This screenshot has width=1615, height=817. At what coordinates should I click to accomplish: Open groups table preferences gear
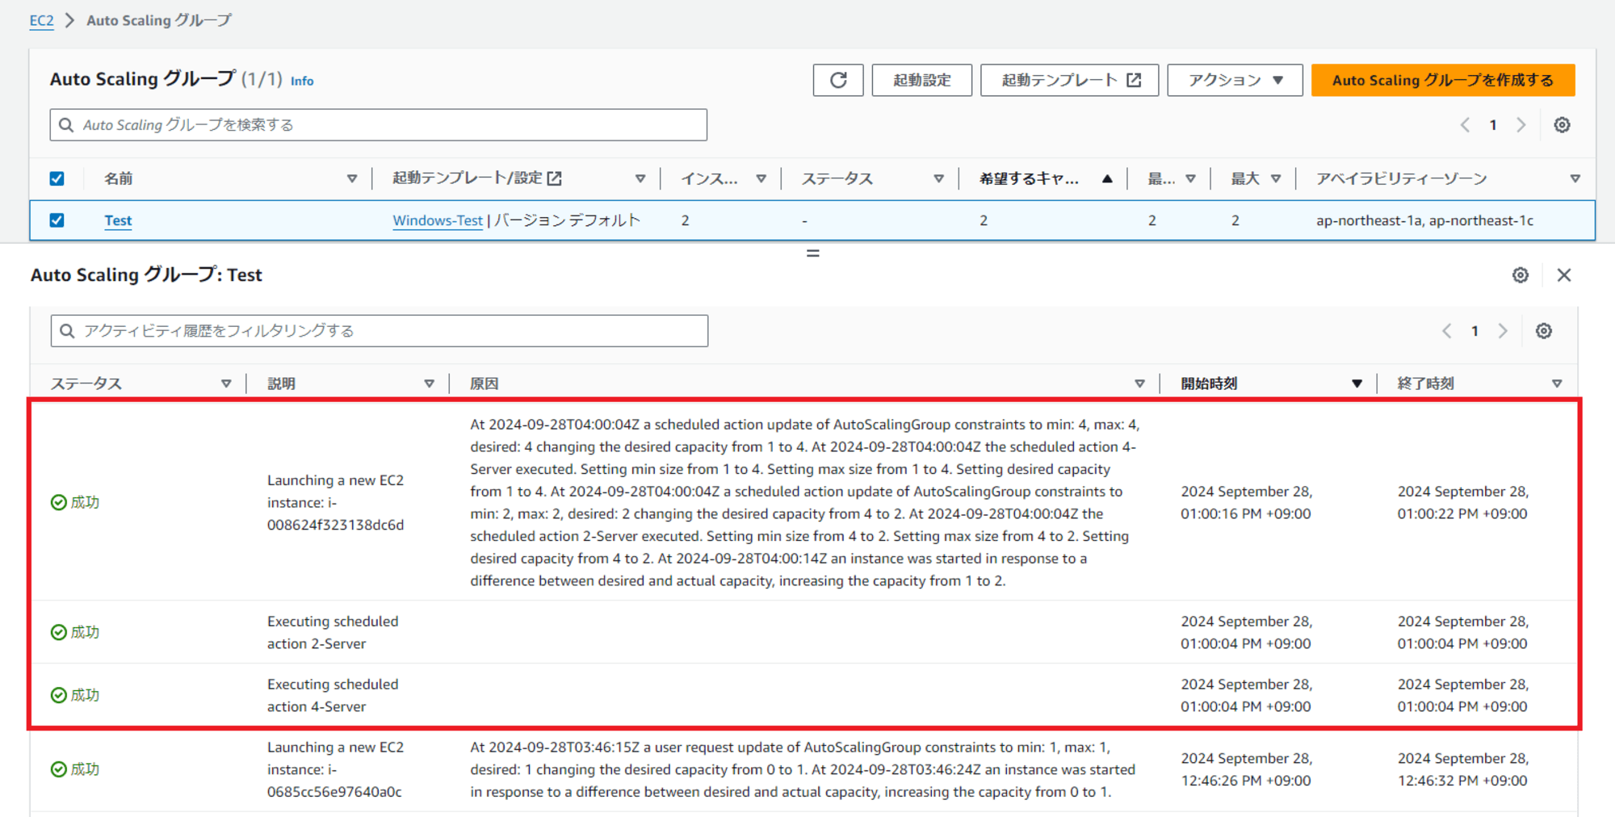(1562, 125)
